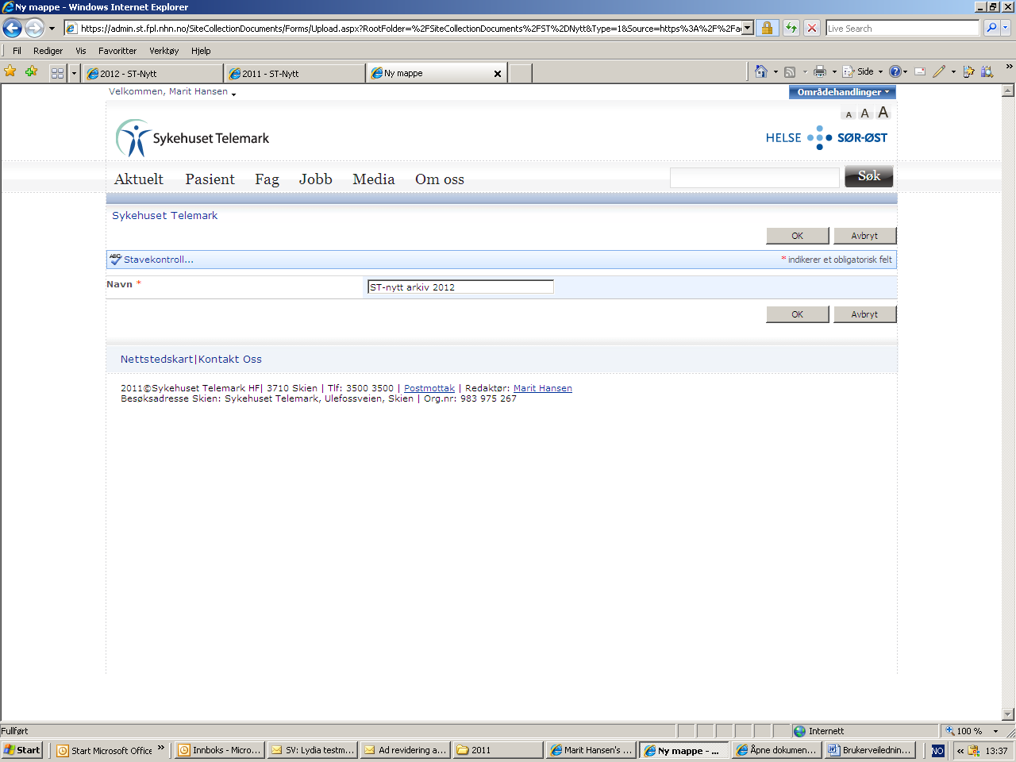This screenshot has width=1016, height=762.
Task: Open the Side page menu
Action: pos(863,71)
